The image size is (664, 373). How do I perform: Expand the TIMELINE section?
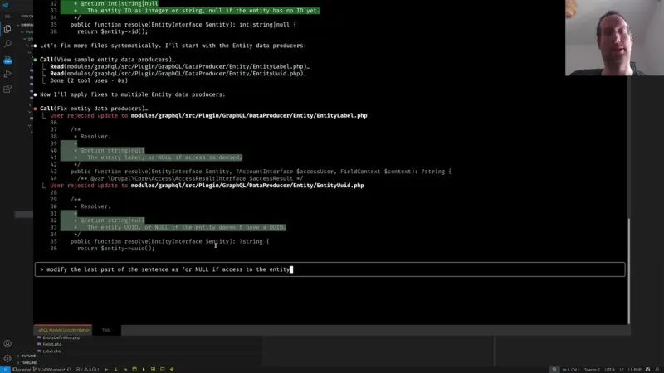click(28, 362)
